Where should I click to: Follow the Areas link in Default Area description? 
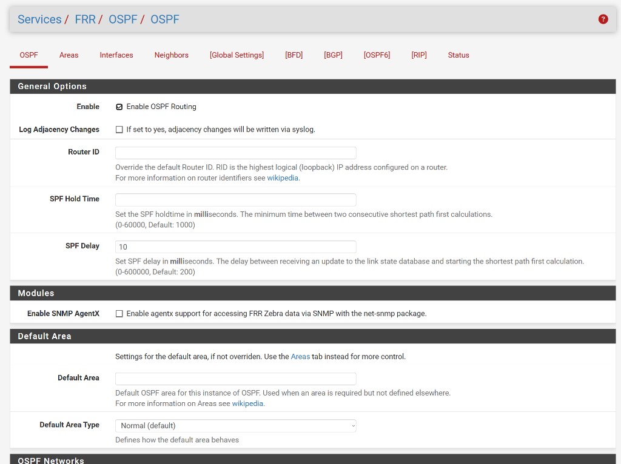[x=300, y=357]
